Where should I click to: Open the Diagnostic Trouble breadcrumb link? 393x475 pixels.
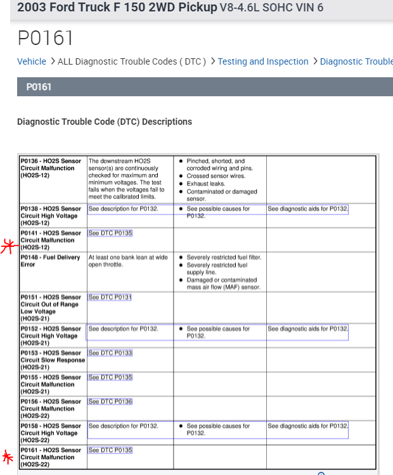click(356, 61)
